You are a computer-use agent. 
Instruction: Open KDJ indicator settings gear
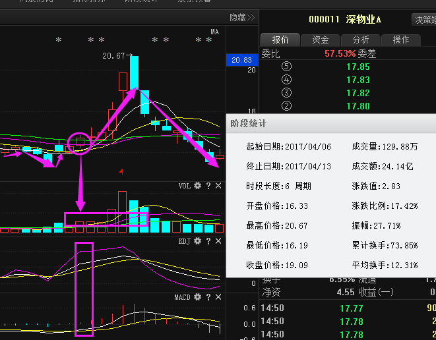click(197, 241)
